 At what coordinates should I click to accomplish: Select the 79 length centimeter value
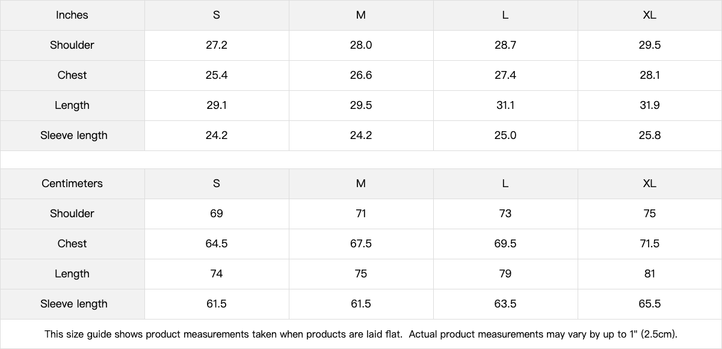point(505,274)
